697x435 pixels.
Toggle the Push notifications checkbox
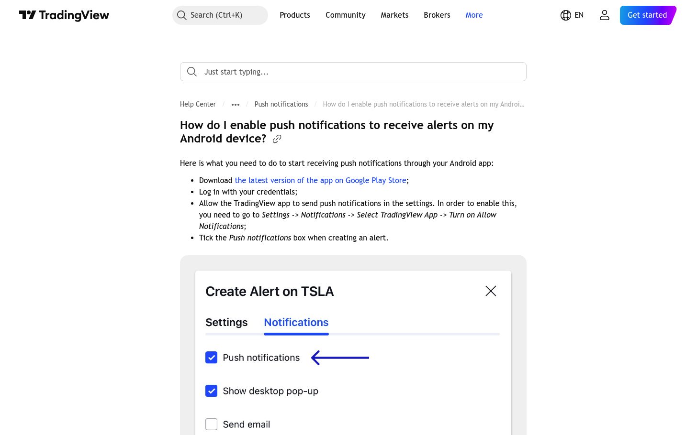(x=211, y=358)
